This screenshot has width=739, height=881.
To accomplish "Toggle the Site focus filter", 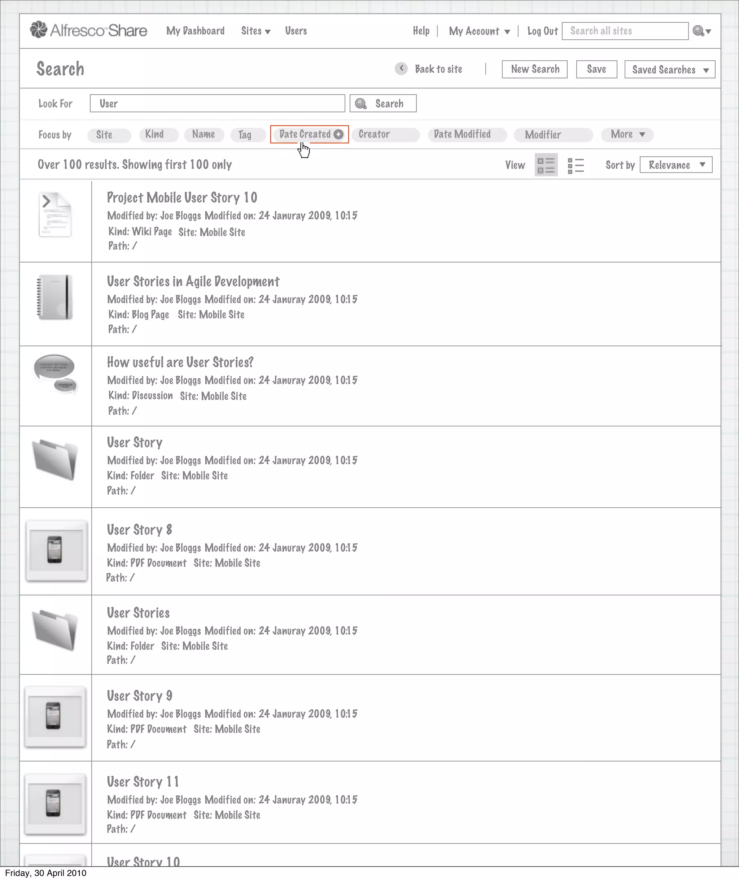I will pos(109,135).
